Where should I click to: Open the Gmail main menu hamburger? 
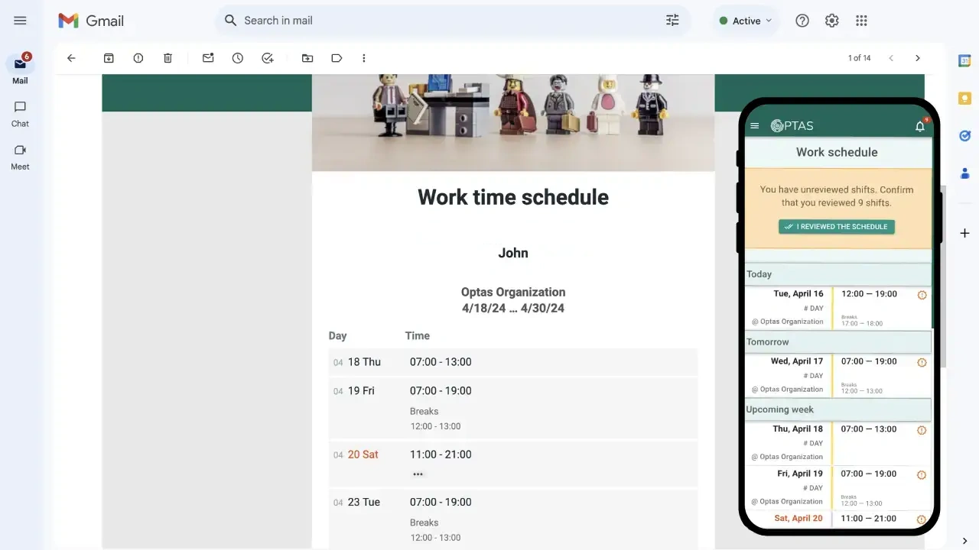(x=21, y=21)
